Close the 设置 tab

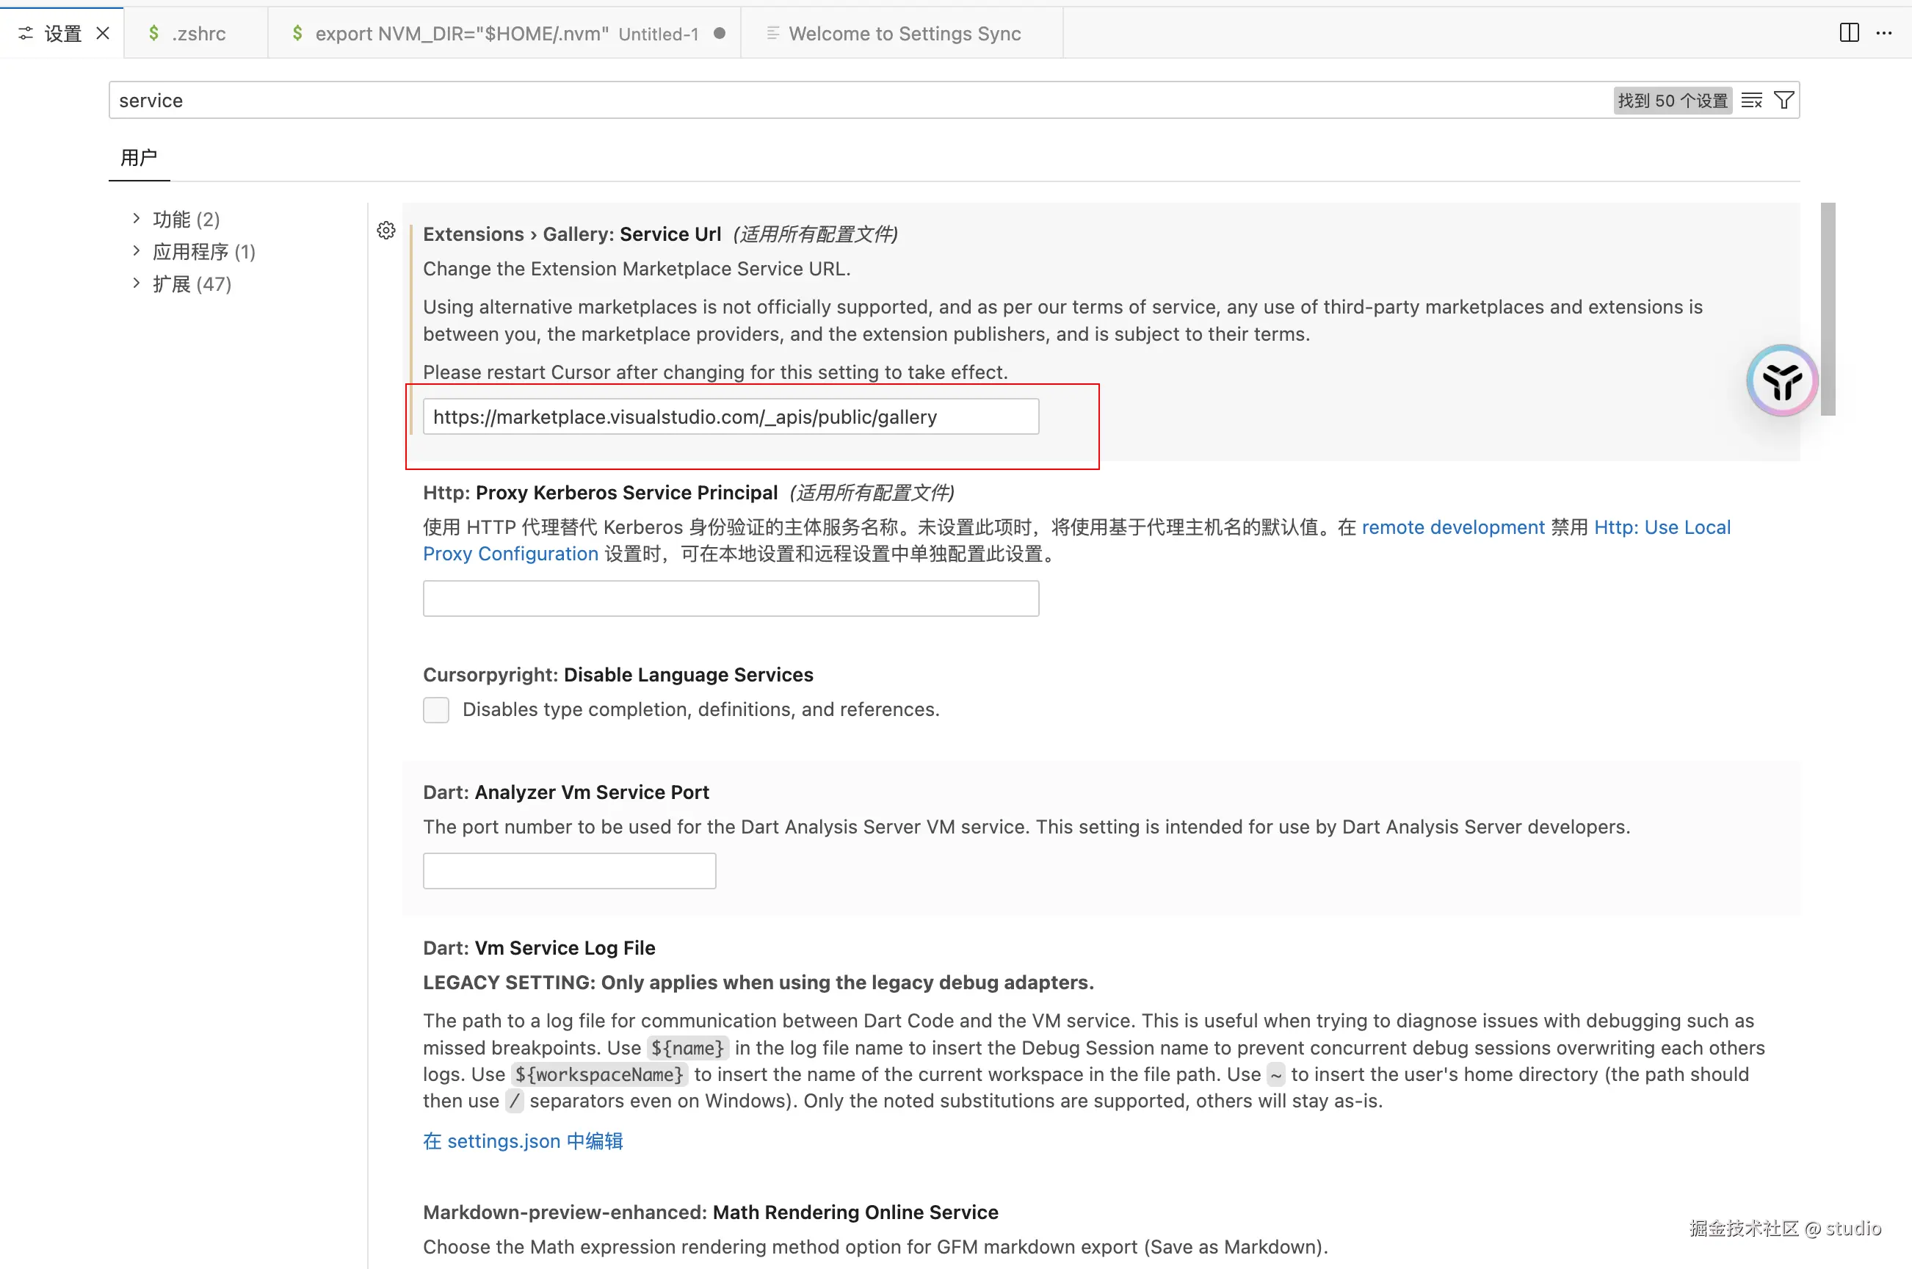click(103, 33)
